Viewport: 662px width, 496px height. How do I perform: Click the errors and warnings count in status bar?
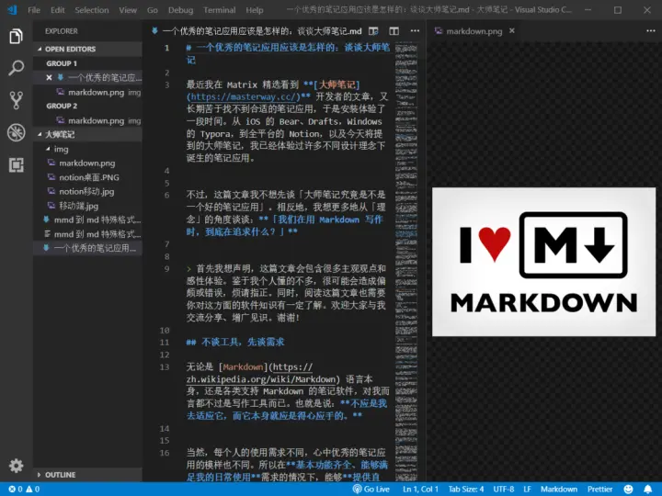coord(24,490)
